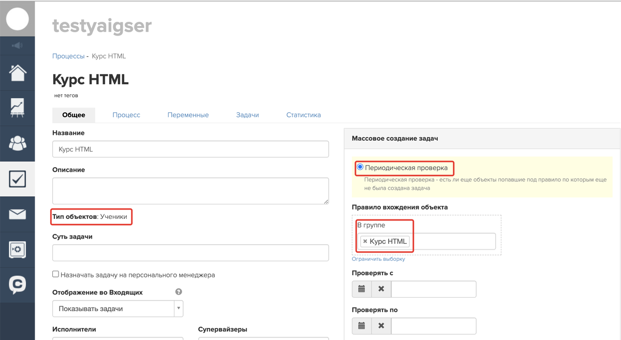This screenshot has height=340, width=621.
Task: Click the Курс HTML page heading
Action: (91, 80)
